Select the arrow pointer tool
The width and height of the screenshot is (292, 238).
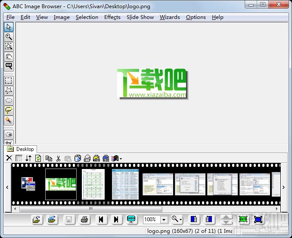pyautogui.click(x=9, y=27)
